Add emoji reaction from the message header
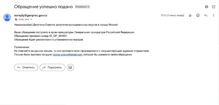The width and height of the screenshot is (219, 105). [x=198, y=15]
